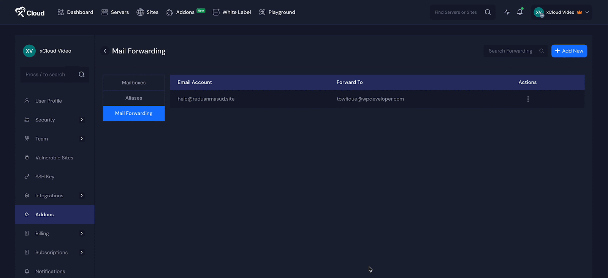Image resolution: width=608 pixels, height=278 pixels.
Task: Click the Add New button
Action: coord(569,51)
